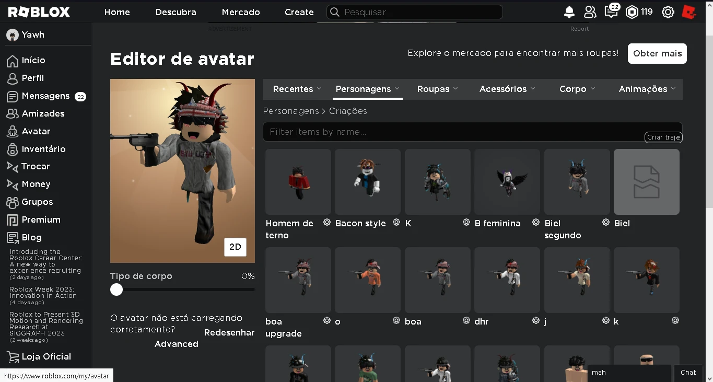Viewport: 713px width, 382px height.
Task: Expand the Personagens dropdown
Action: point(368,89)
